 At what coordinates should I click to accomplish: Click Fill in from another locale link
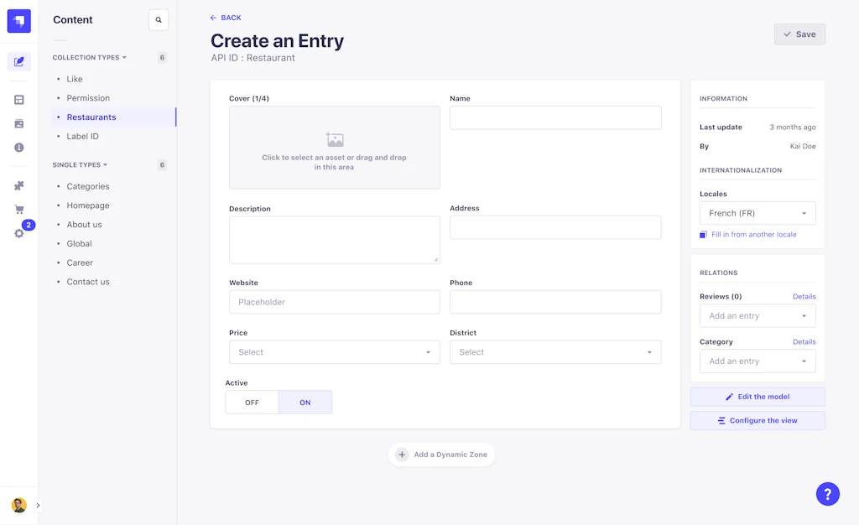753,235
